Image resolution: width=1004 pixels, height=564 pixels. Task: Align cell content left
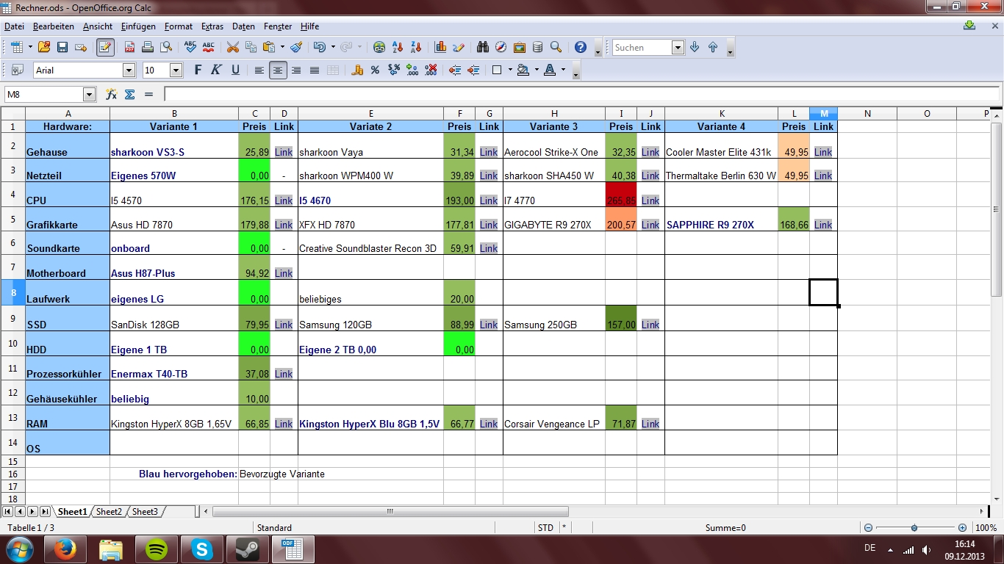pos(259,70)
